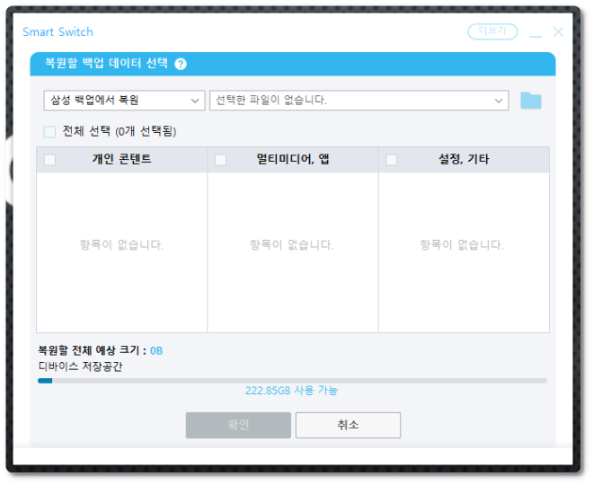Check the 전체 선택 checkbox

49,131
